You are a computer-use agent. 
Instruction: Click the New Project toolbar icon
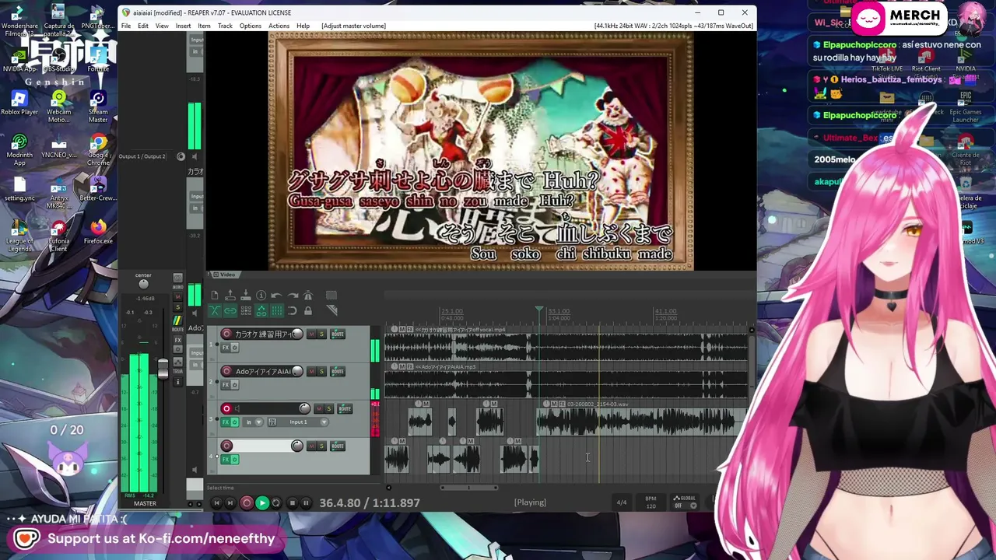pos(215,296)
